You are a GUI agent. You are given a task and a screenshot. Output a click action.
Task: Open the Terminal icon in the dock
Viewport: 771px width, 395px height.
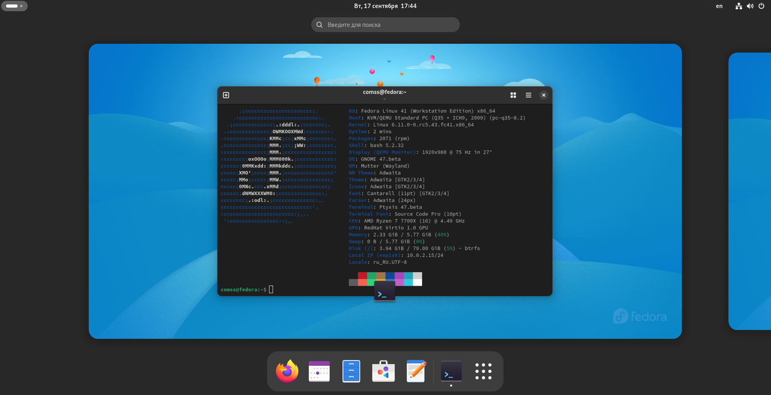(x=451, y=371)
